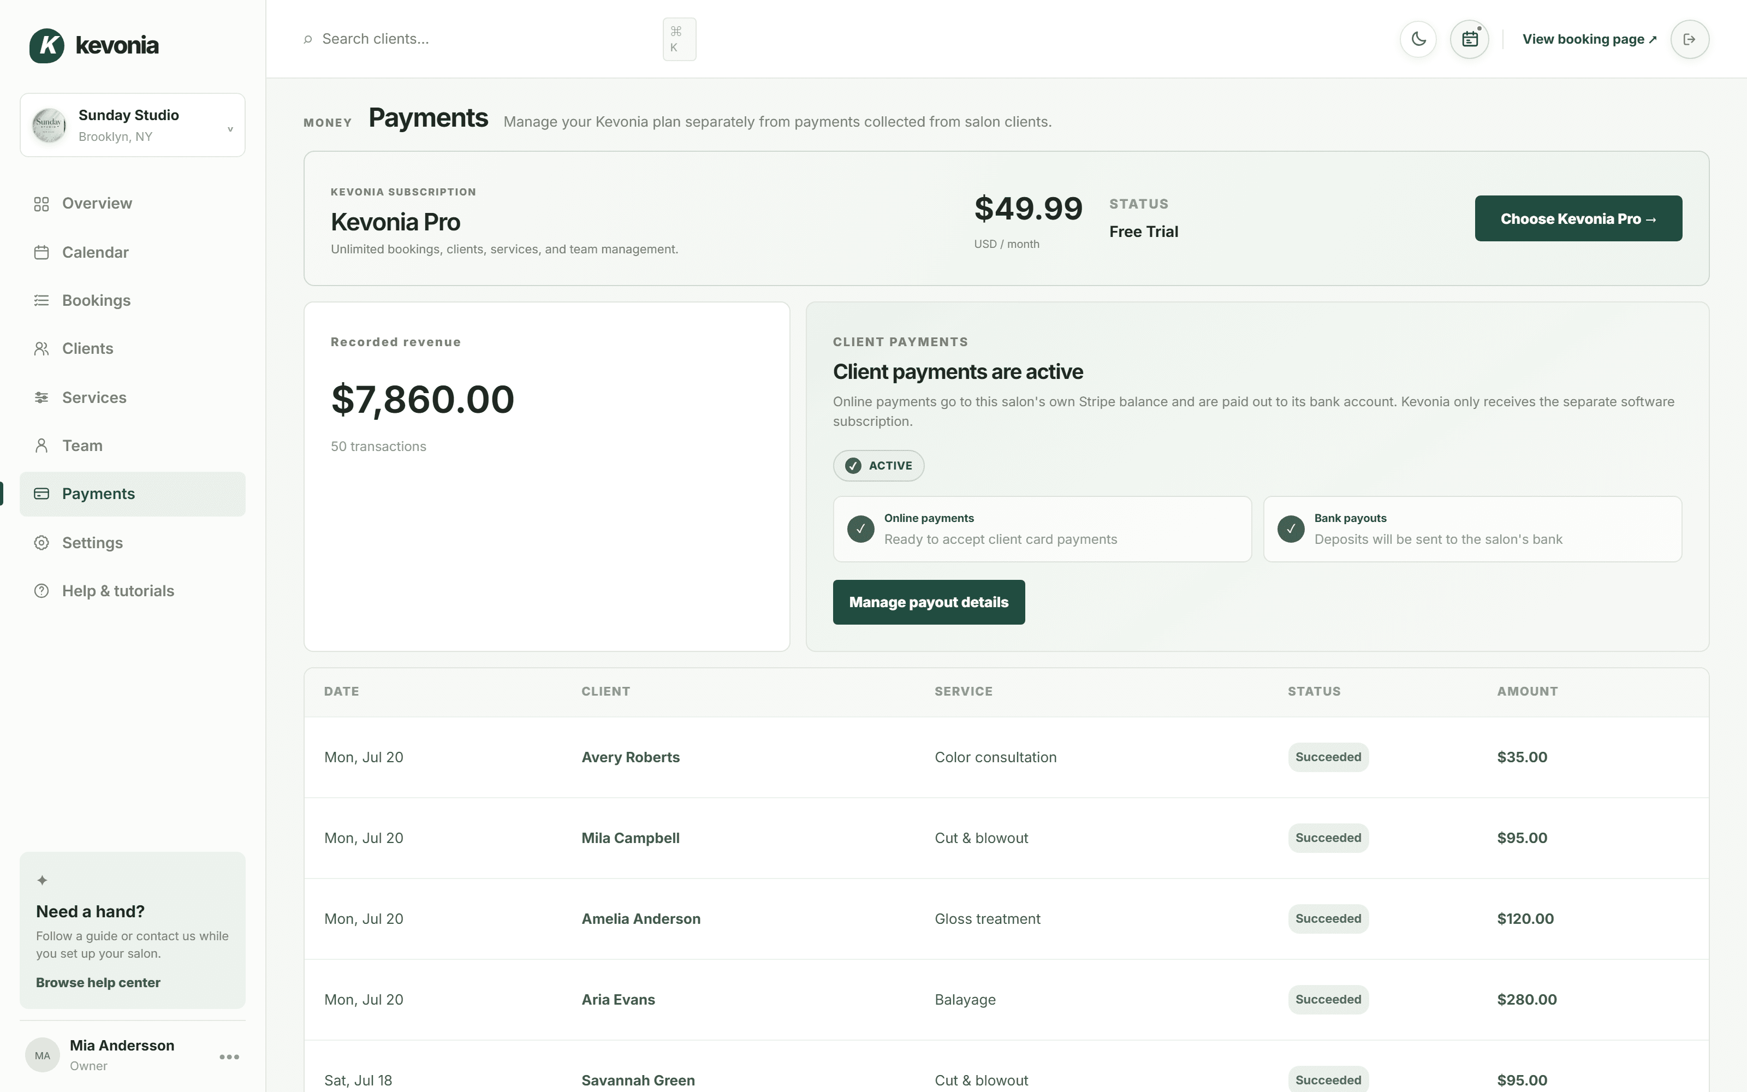The width and height of the screenshot is (1747, 1092).
Task: Click Choose Kevonia Pro button
Action: (1578, 218)
